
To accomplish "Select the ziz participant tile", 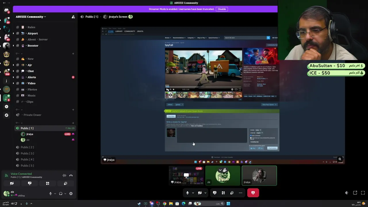I will click(x=223, y=175).
